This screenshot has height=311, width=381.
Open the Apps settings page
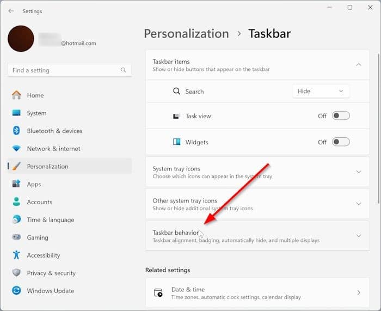[x=34, y=185]
